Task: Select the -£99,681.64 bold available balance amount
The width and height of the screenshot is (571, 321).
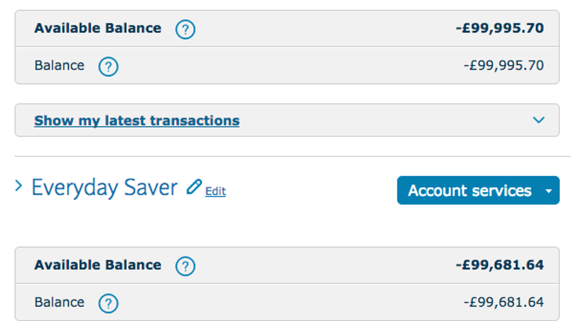Action: 499,265
